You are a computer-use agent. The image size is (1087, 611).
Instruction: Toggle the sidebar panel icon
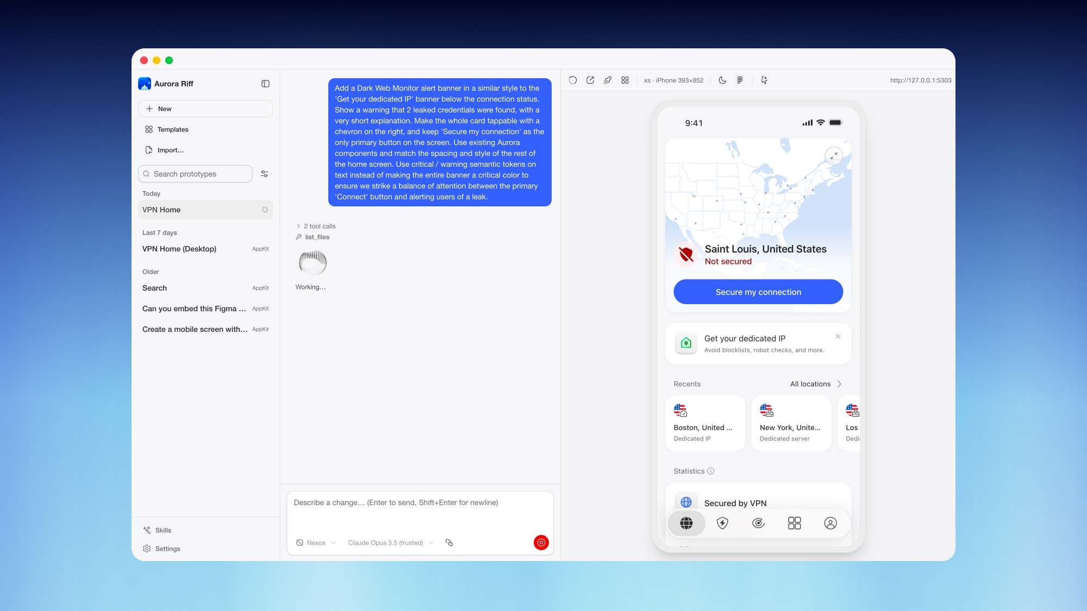click(x=265, y=84)
